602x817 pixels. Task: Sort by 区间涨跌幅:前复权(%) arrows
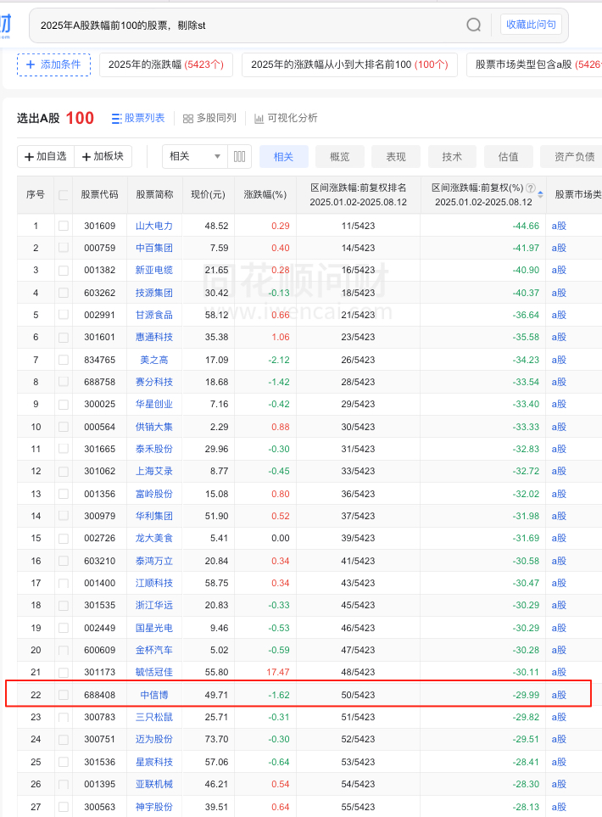(x=541, y=194)
